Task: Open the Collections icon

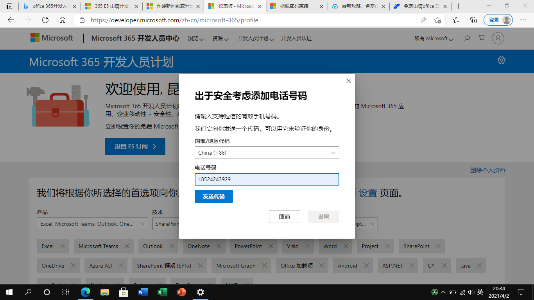Action: (473, 20)
